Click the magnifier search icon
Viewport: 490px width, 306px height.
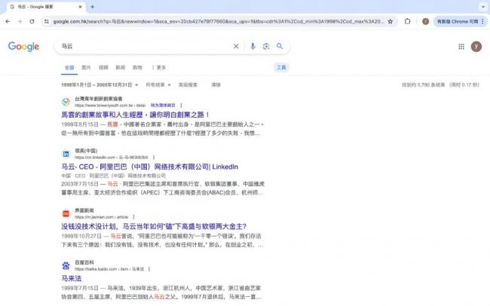[280, 46]
